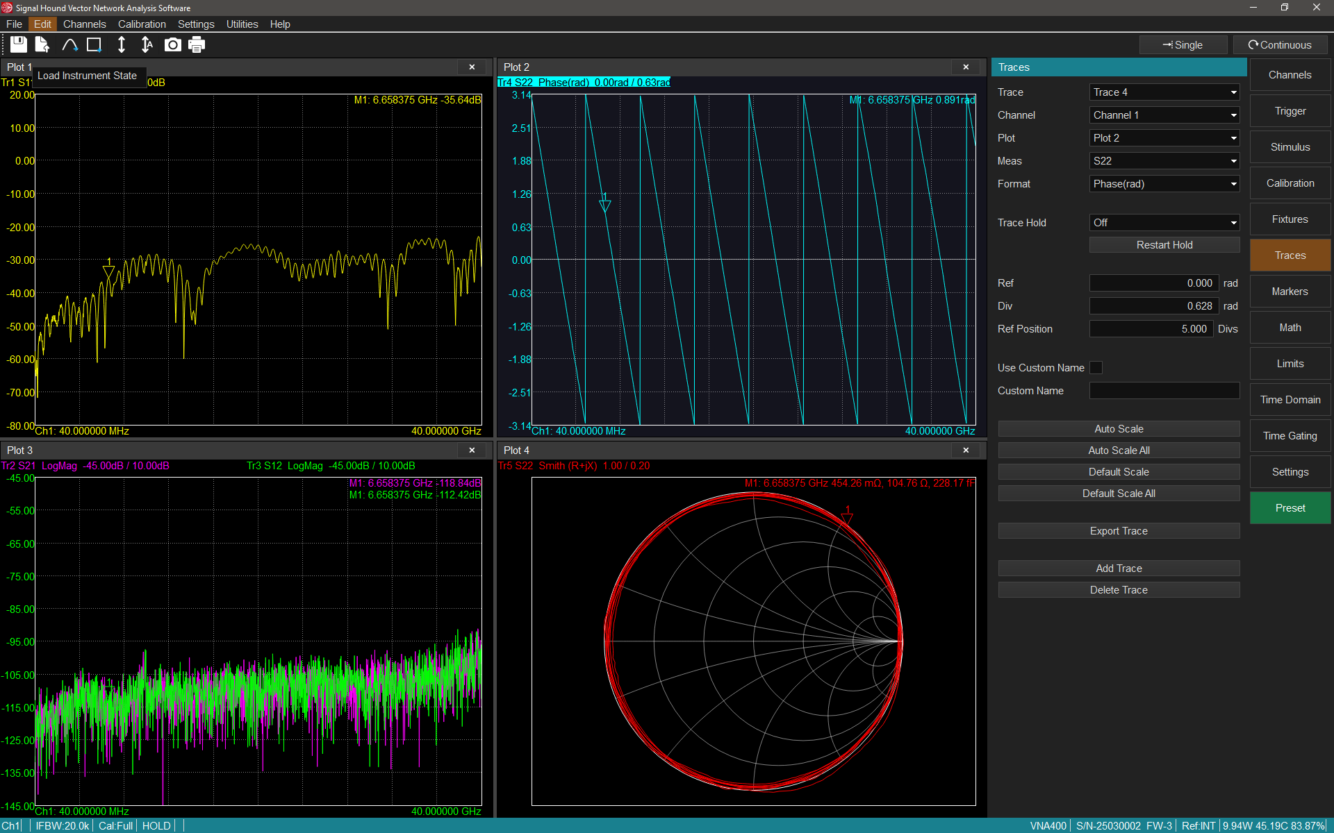Click the Add Plot square icon
The height and width of the screenshot is (833, 1334).
(x=94, y=45)
